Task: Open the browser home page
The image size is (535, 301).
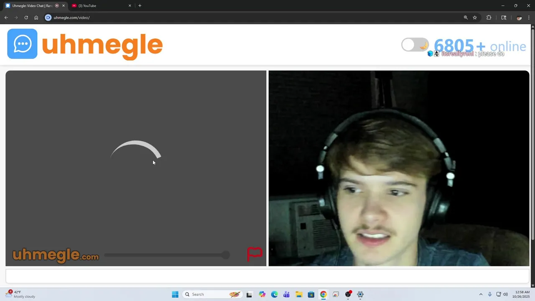Action: pos(36,18)
